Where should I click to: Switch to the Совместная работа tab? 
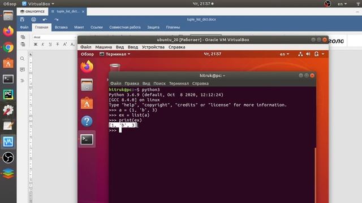point(125,27)
